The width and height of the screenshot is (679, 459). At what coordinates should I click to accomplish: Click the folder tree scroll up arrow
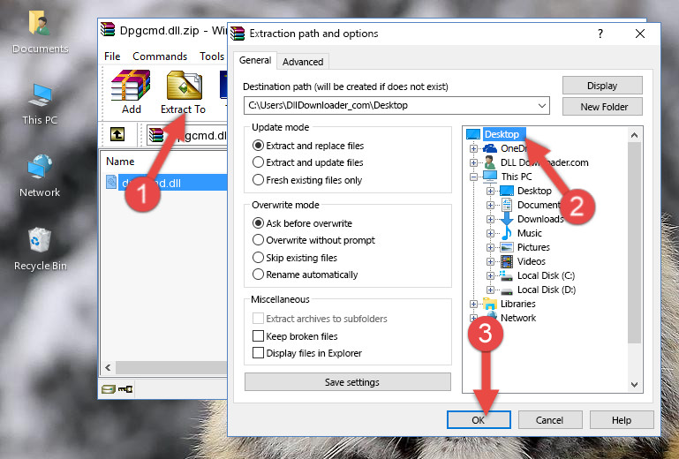(634, 135)
